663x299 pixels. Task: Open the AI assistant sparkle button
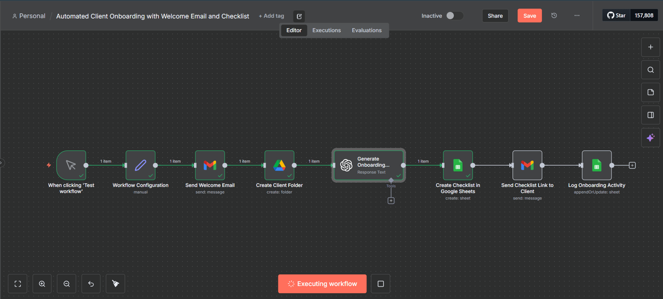(x=650, y=138)
